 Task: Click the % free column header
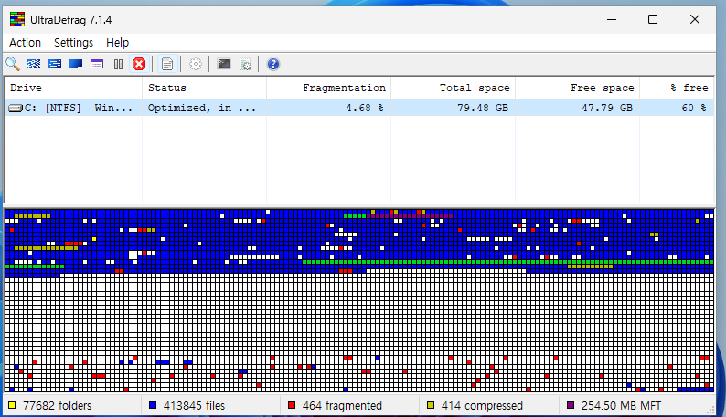point(677,88)
